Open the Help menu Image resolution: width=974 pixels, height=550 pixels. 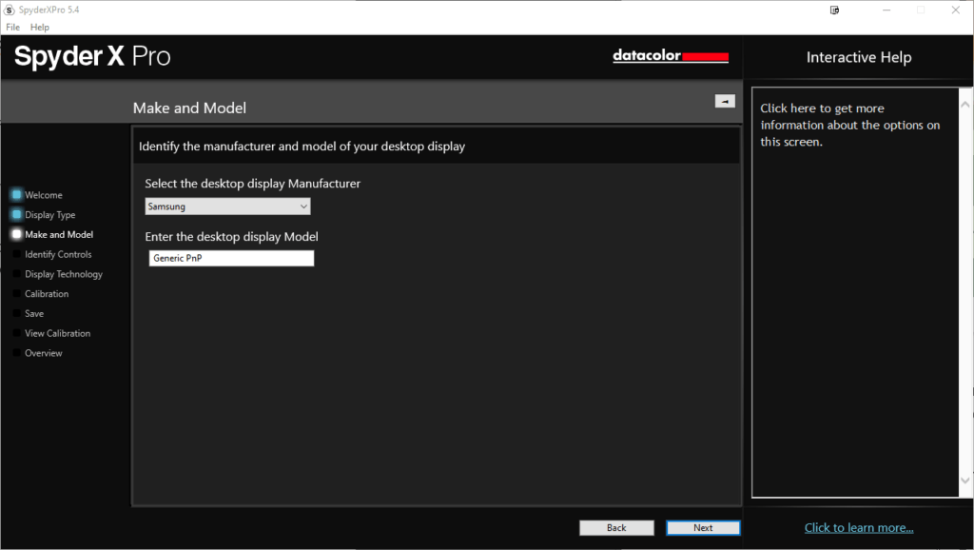(x=39, y=28)
